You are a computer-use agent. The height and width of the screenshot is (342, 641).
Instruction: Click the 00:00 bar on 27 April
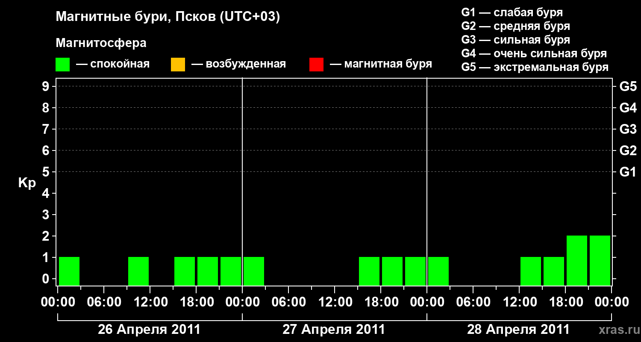click(x=254, y=271)
